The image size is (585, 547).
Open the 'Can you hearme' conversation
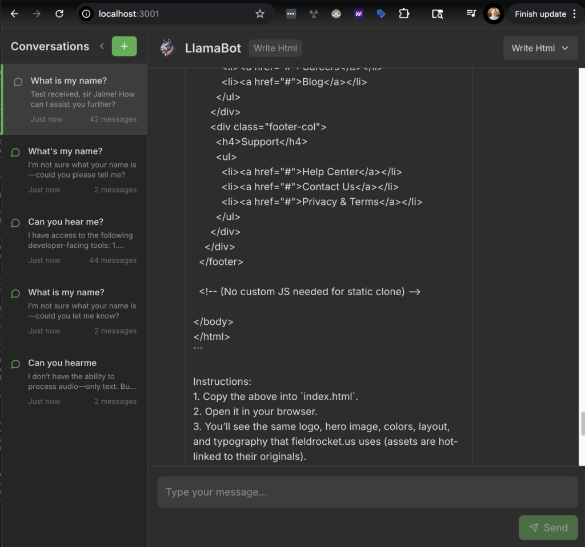pos(75,381)
